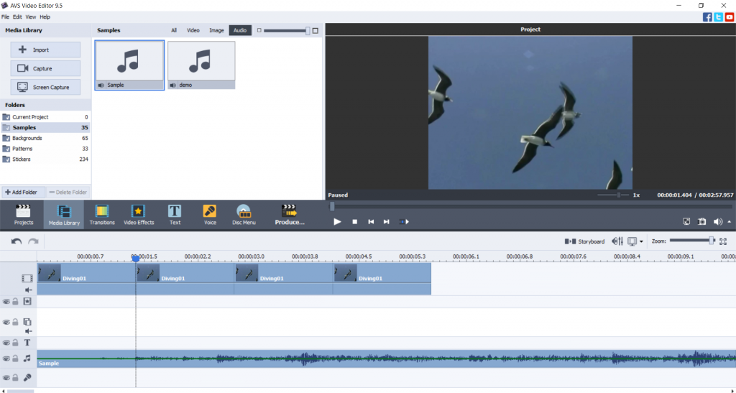Viewport: 736px width, 393px height.
Task: Hide the text track with eye icon
Action: (x=6, y=343)
